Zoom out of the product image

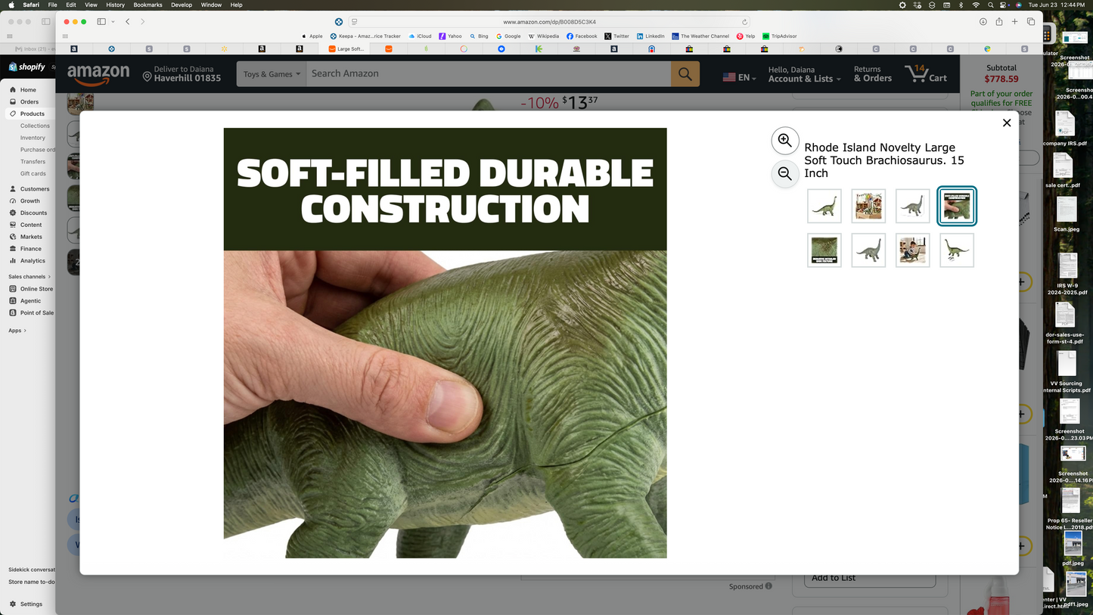click(x=785, y=174)
